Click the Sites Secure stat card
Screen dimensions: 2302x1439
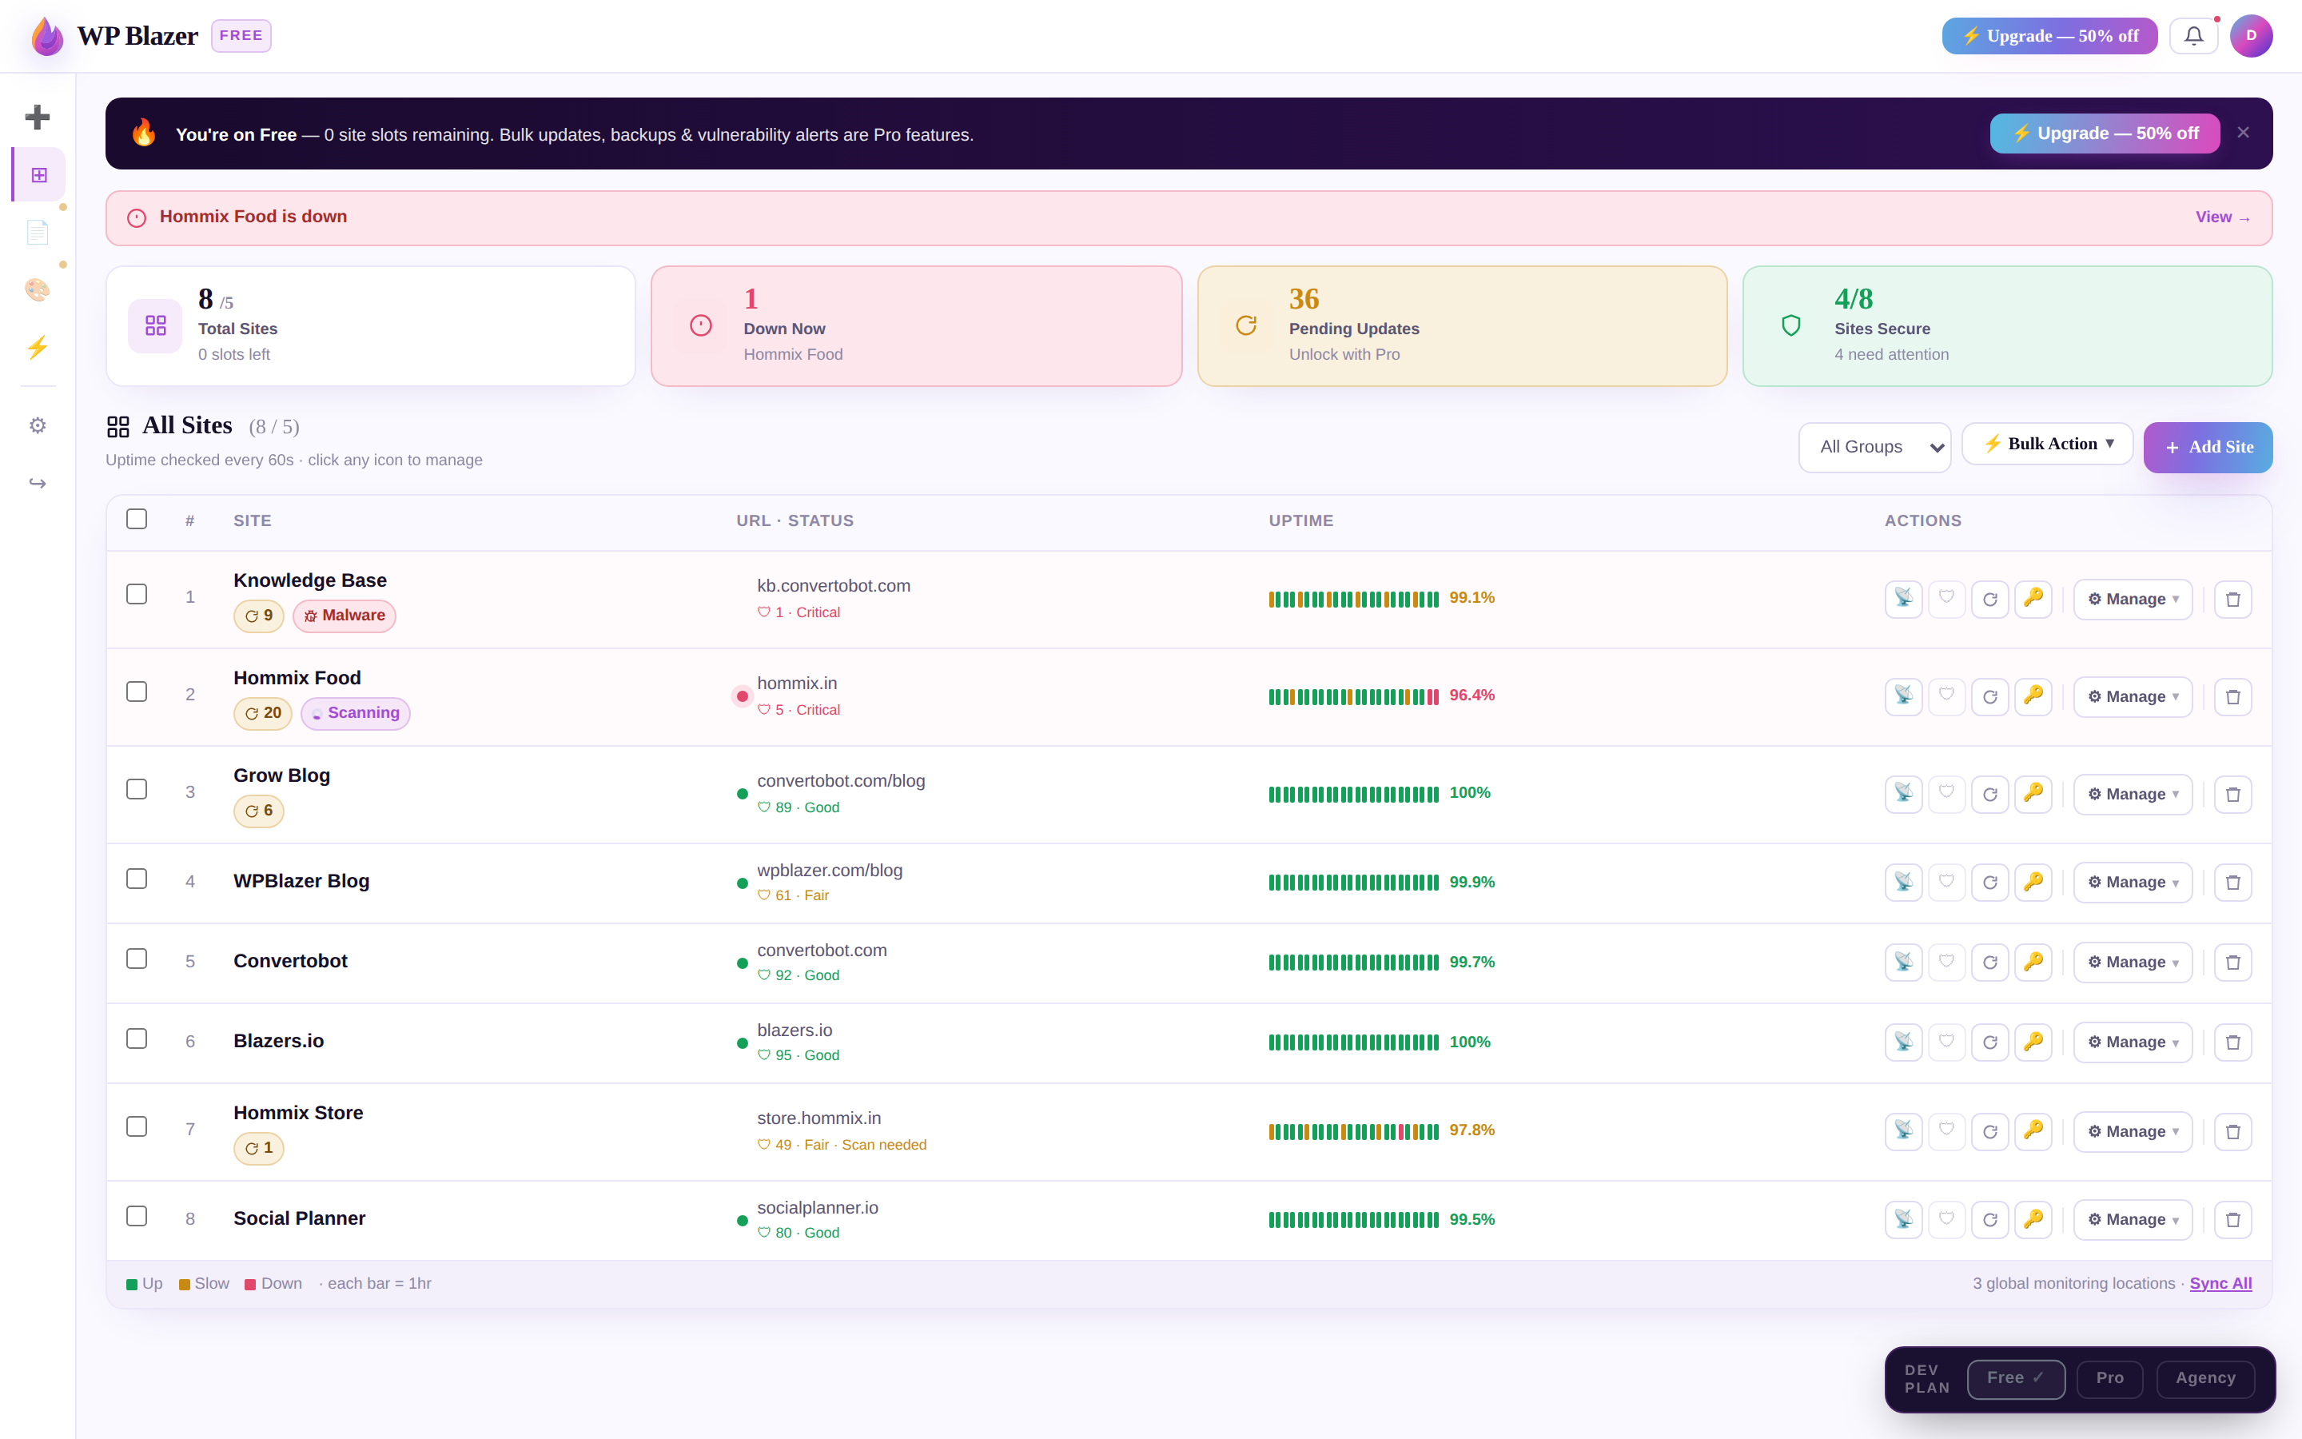coord(2007,326)
